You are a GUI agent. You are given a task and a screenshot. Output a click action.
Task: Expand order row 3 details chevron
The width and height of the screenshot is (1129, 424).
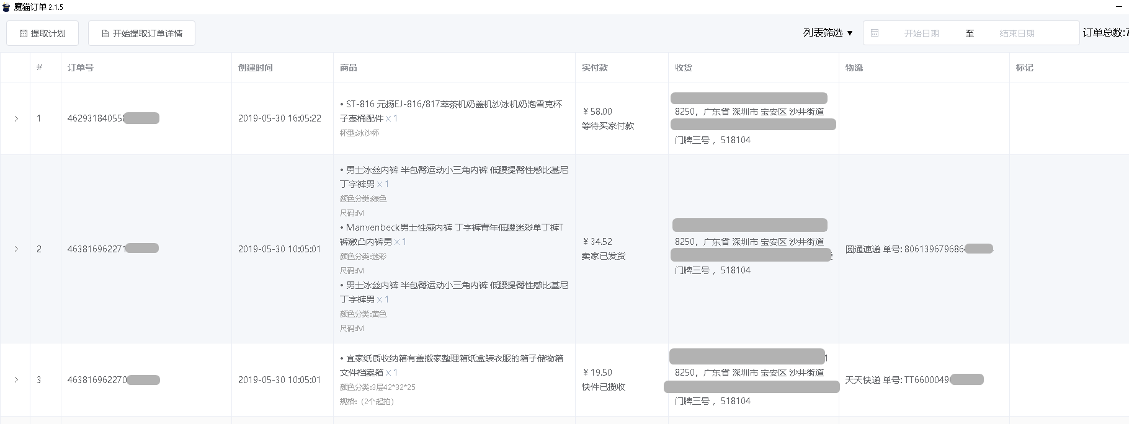click(x=16, y=380)
